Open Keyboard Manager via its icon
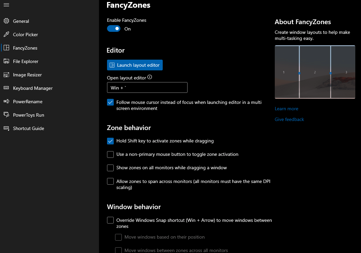 coord(6,88)
